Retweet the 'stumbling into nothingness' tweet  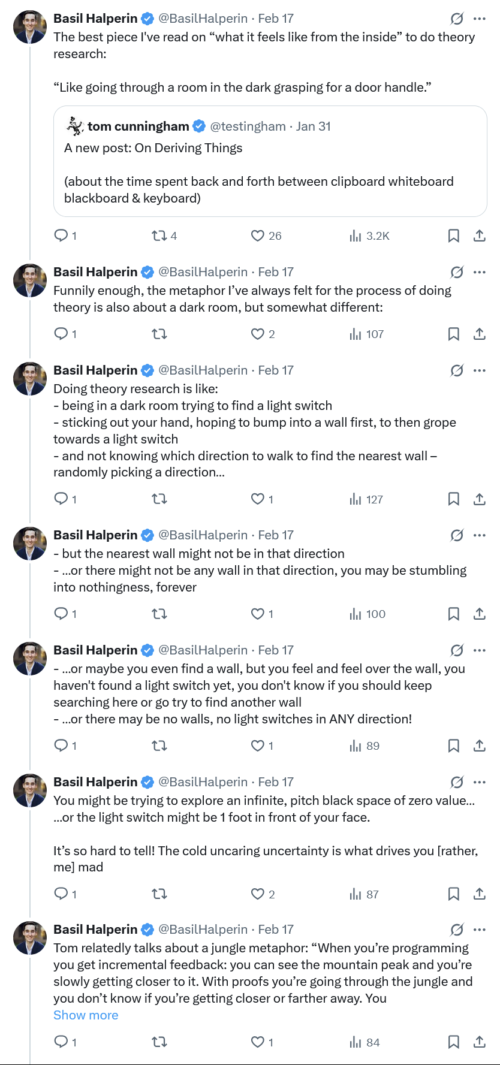point(159,614)
